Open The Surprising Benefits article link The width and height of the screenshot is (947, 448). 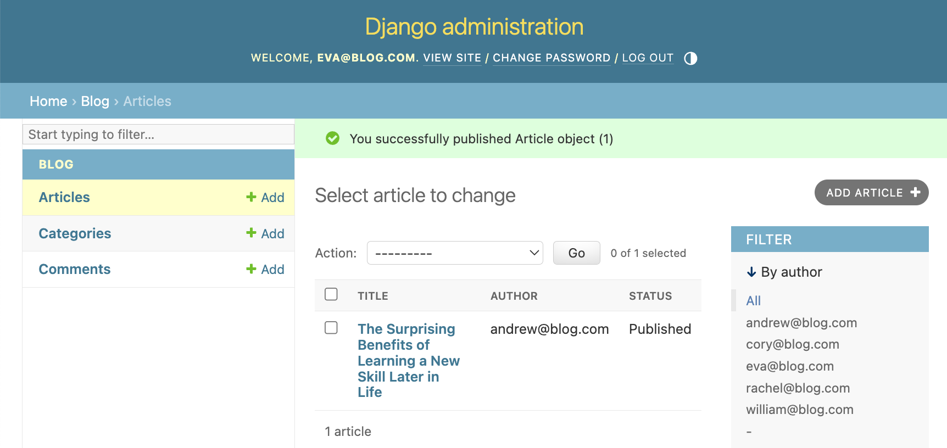409,360
